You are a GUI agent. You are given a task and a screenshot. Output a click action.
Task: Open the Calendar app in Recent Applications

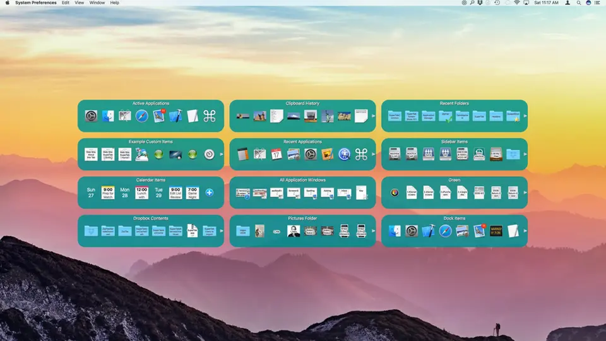click(276, 154)
